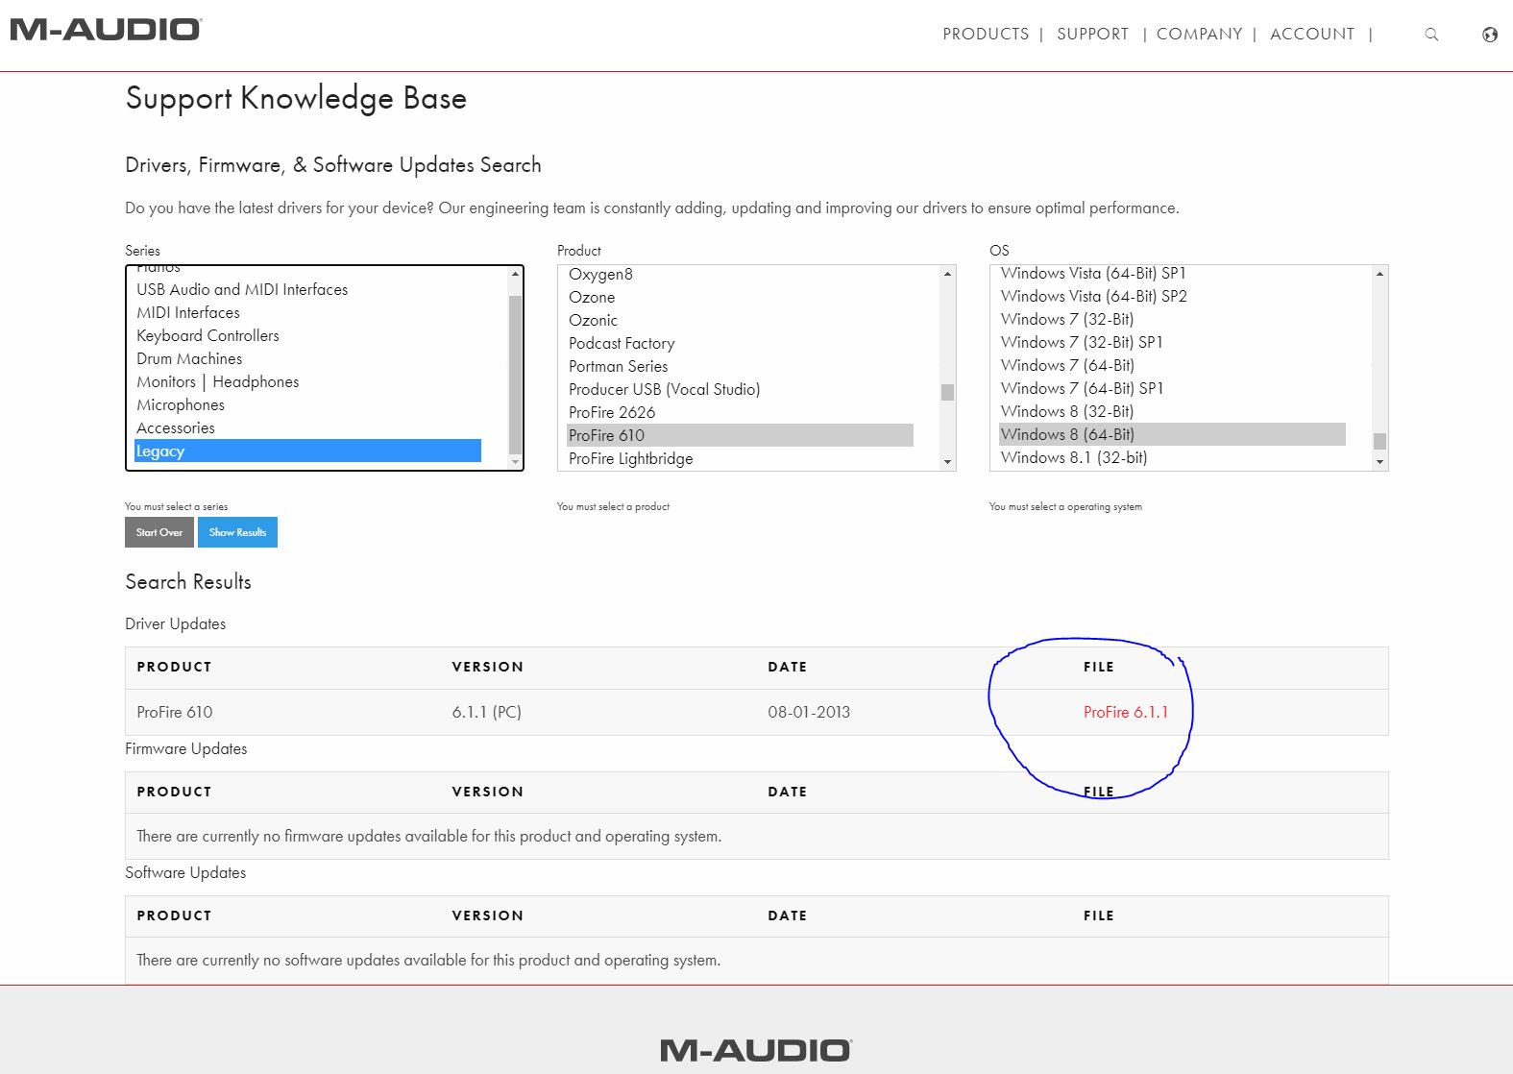The height and width of the screenshot is (1074, 1513).
Task: Select Ozone in Product list
Action: click(x=740, y=297)
